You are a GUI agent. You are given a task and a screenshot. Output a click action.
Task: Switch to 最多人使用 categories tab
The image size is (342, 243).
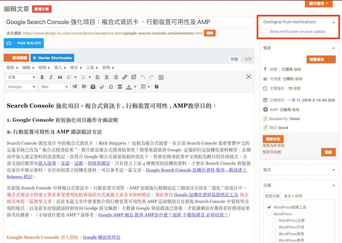pyautogui.click(x=293, y=196)
